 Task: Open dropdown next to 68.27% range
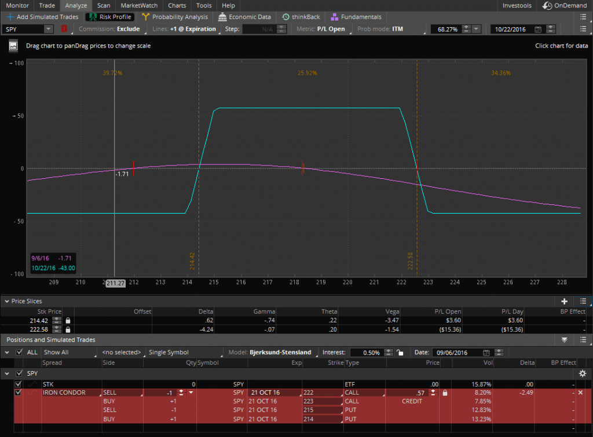click(x=476, y=29)
